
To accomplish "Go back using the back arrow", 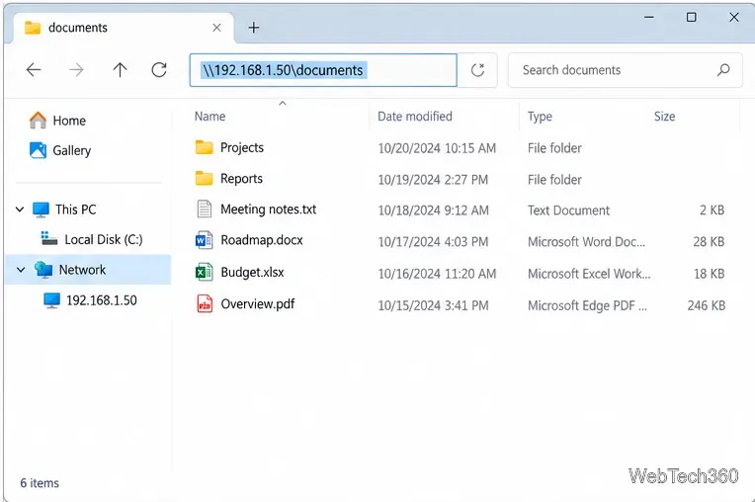I will tap(34, 70).
